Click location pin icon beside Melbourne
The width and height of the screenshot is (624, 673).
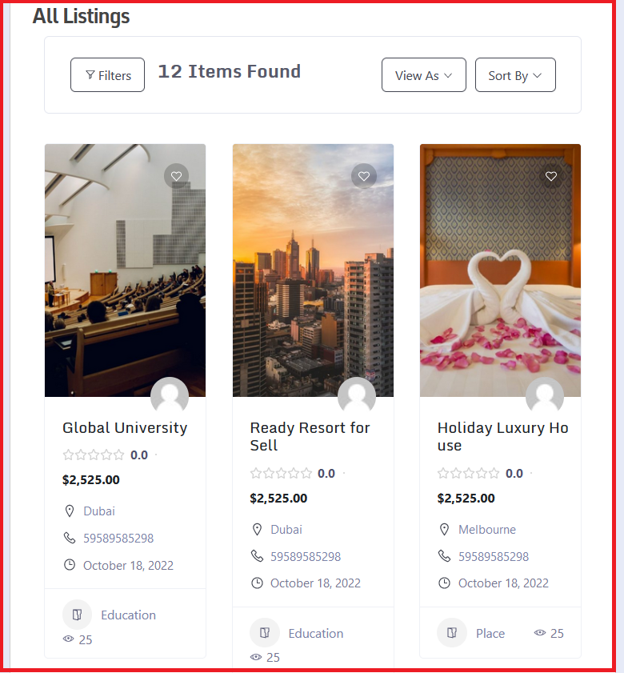[x=445, y=529]
